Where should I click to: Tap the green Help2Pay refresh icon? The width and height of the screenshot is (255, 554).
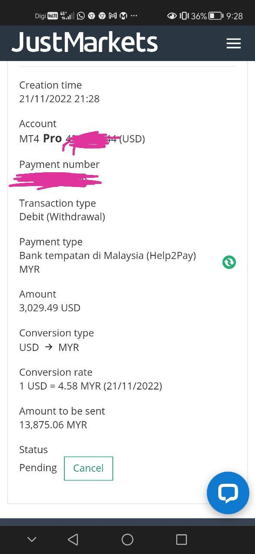pos(229,262)
